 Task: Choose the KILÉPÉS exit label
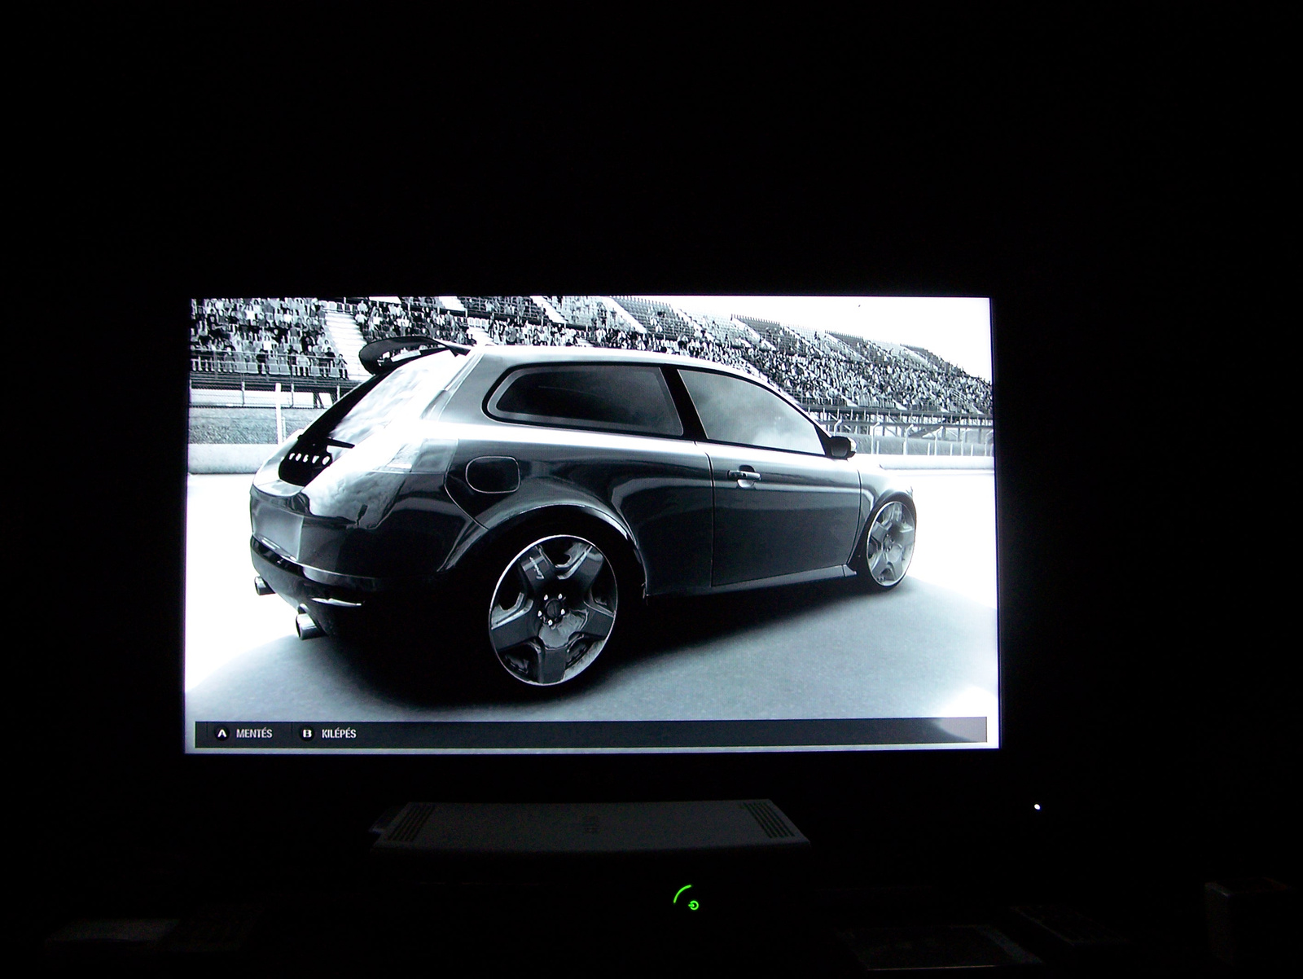(339, 734)
